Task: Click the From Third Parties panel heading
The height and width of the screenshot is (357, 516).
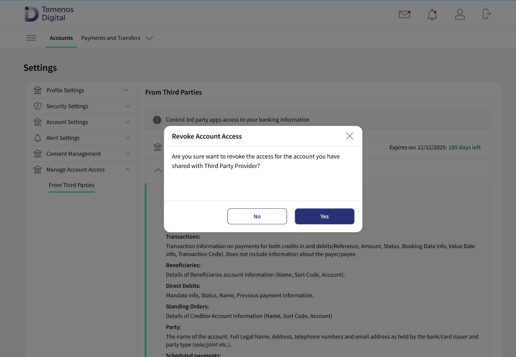Action: [174, 92]
